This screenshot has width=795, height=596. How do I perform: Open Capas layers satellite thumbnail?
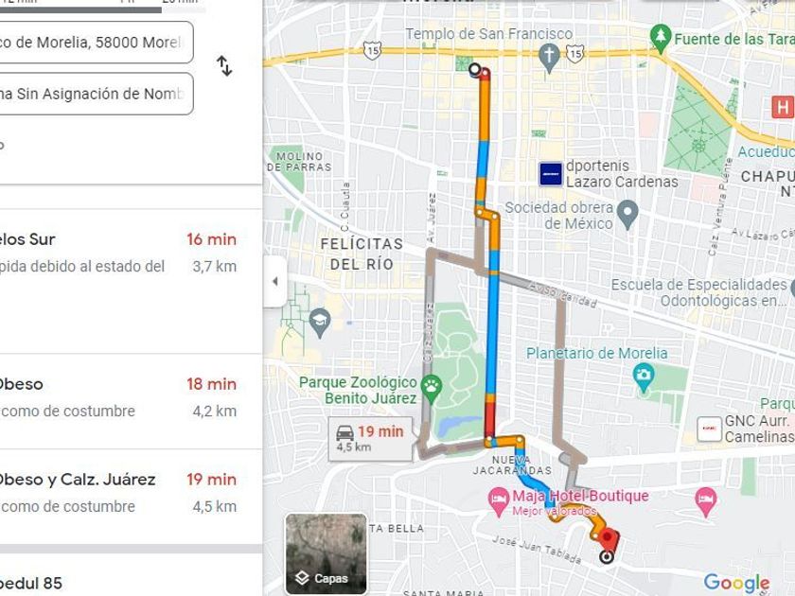pyautogui.click(x=326, y=553)
